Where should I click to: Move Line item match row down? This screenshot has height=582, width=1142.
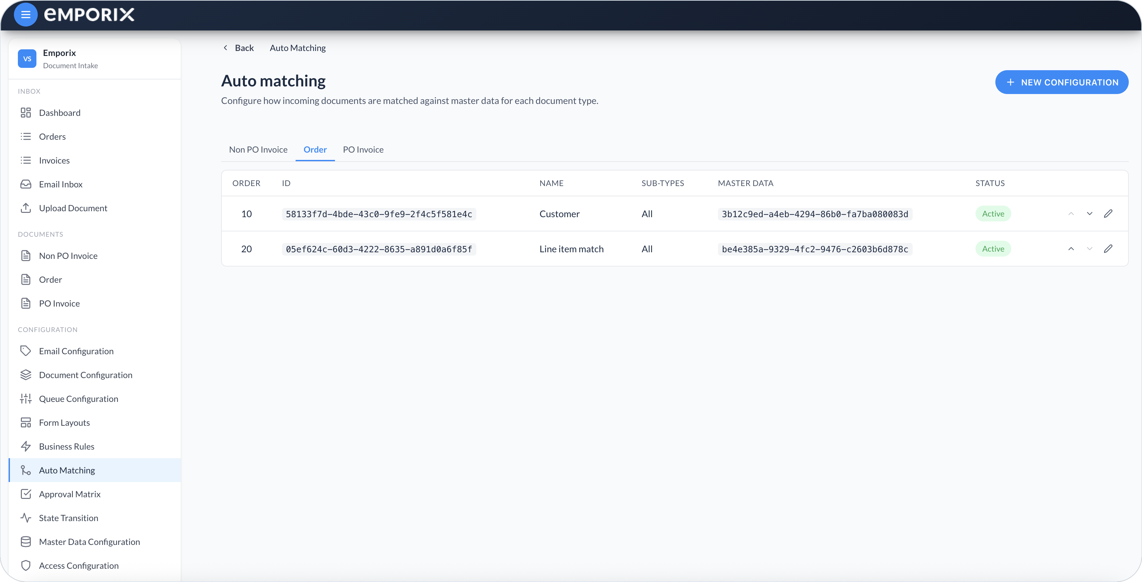(1089, 249)
